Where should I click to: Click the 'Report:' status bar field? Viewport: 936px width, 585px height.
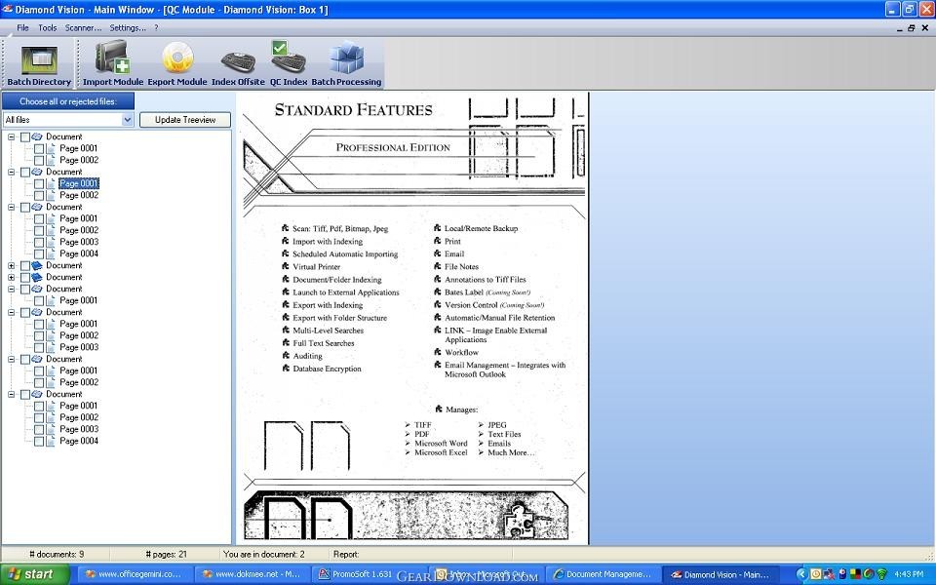click(x=346, y=555)
